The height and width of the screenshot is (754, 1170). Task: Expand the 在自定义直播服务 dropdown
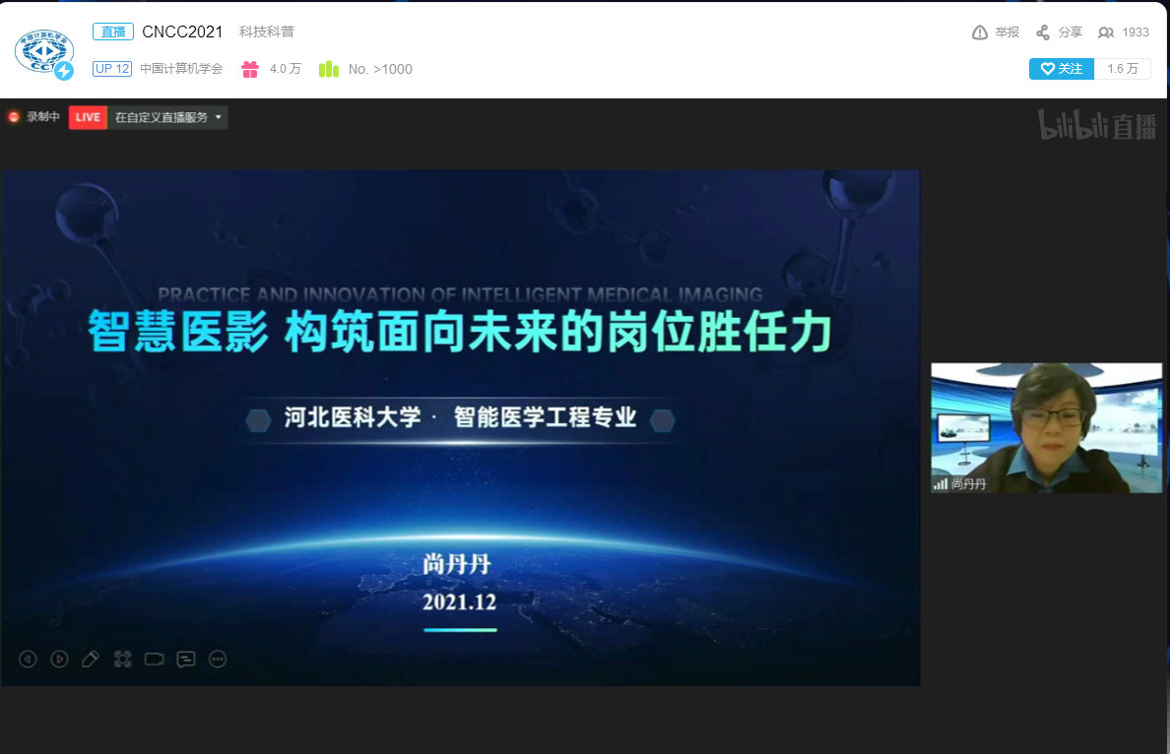tap(167, 117)
